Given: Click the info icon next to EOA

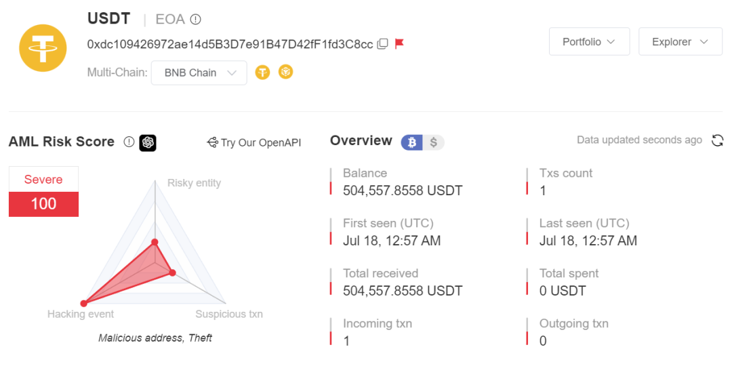Looking at the screenshot, I should tap(196, 19).
